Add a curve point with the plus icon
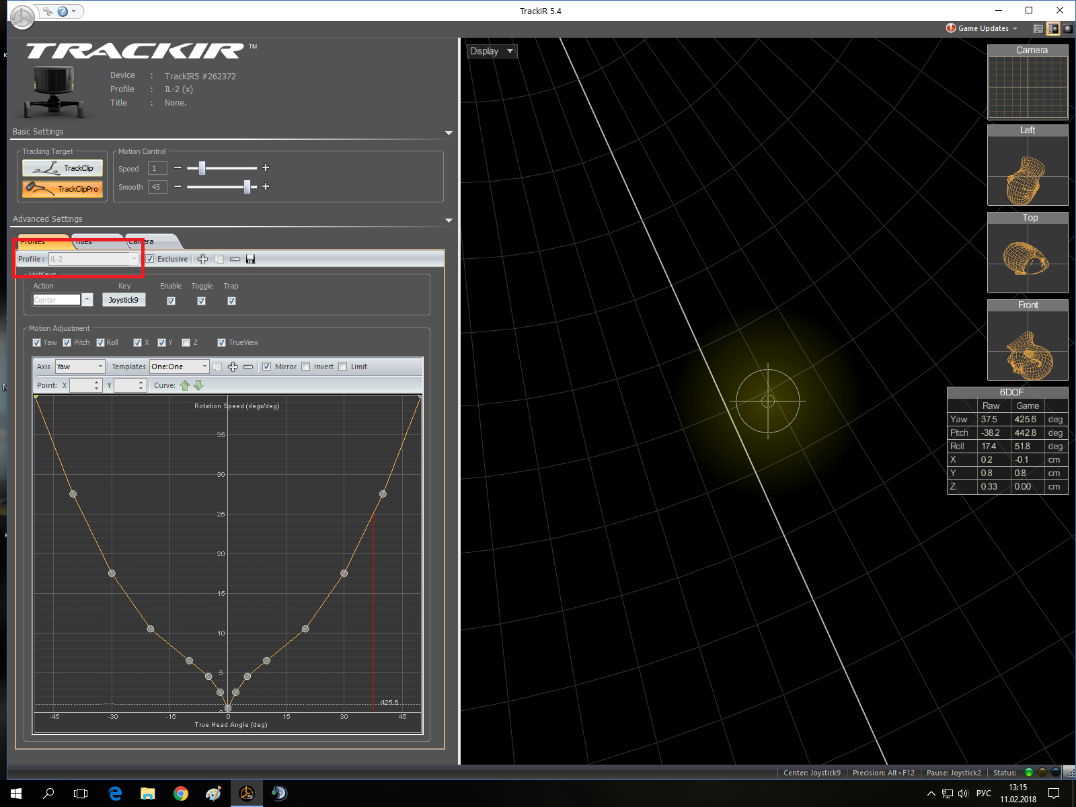Screen dimensions: 1076x807 click(x=233, y=367)
